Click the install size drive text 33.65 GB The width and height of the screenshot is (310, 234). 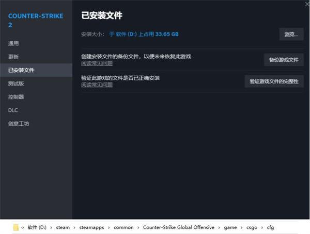[144, 35]
